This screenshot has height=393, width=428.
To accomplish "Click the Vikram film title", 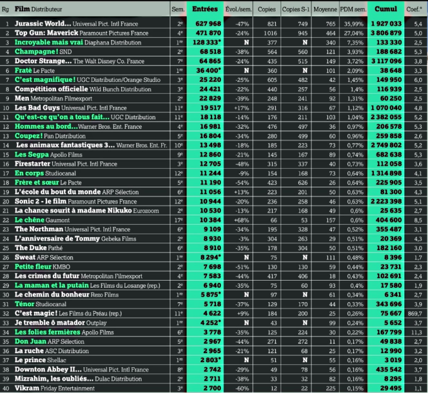I will coord(27,389).
